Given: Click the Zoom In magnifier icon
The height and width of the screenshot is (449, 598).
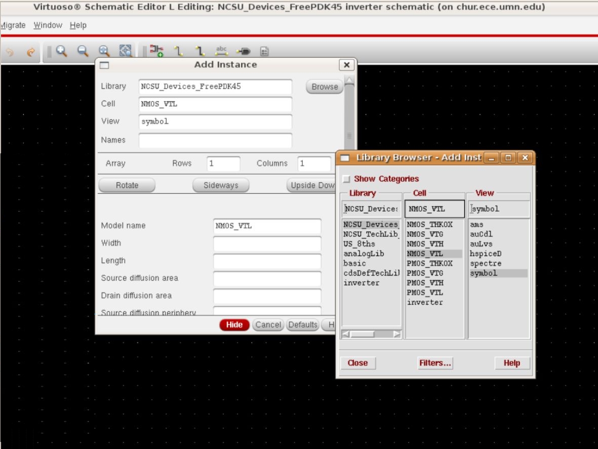Looking at the screenshot, I should (x=62, y=51).
